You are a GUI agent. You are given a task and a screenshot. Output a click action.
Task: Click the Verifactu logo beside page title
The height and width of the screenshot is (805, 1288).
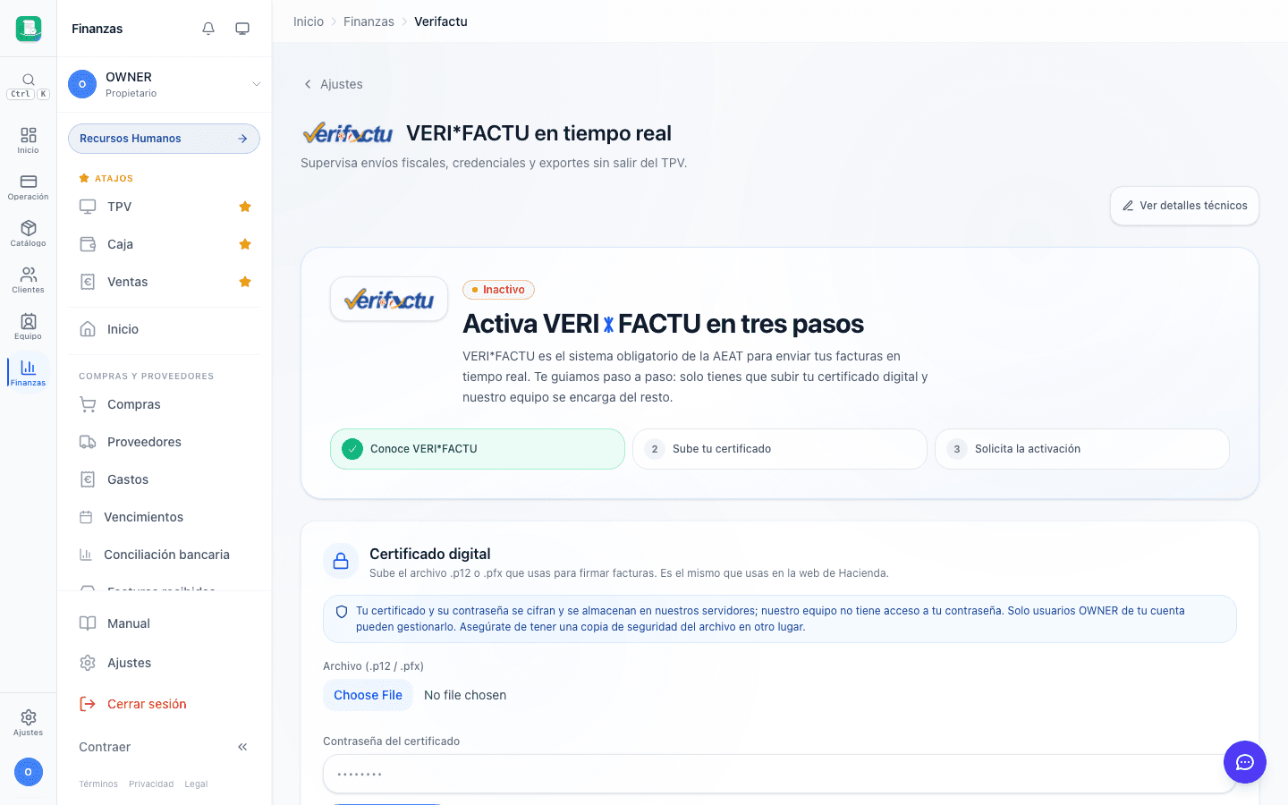348,133
